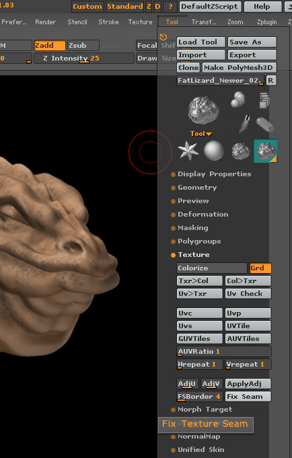Select the PolyMesh3D star tool
Image resolution: width=292 pixels, height=458 pixels.
(188, 151)
